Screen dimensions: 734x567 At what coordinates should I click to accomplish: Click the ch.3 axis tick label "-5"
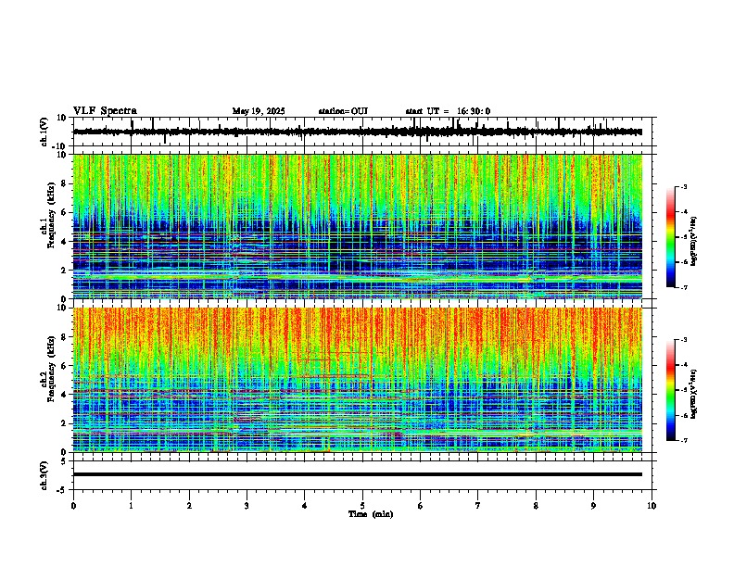click(63, 490)
